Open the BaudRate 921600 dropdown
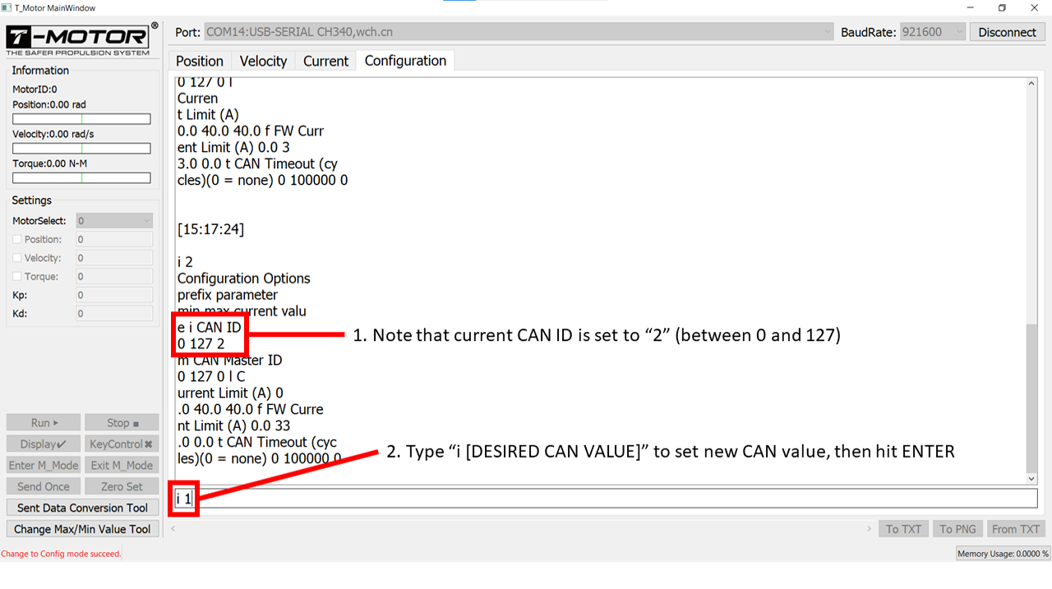Viewport: 1052px width, 589px height. click(932, 32)
